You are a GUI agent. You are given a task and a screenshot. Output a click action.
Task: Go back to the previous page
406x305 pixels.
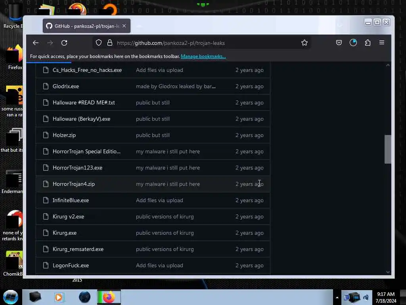(x=36, y=43)
